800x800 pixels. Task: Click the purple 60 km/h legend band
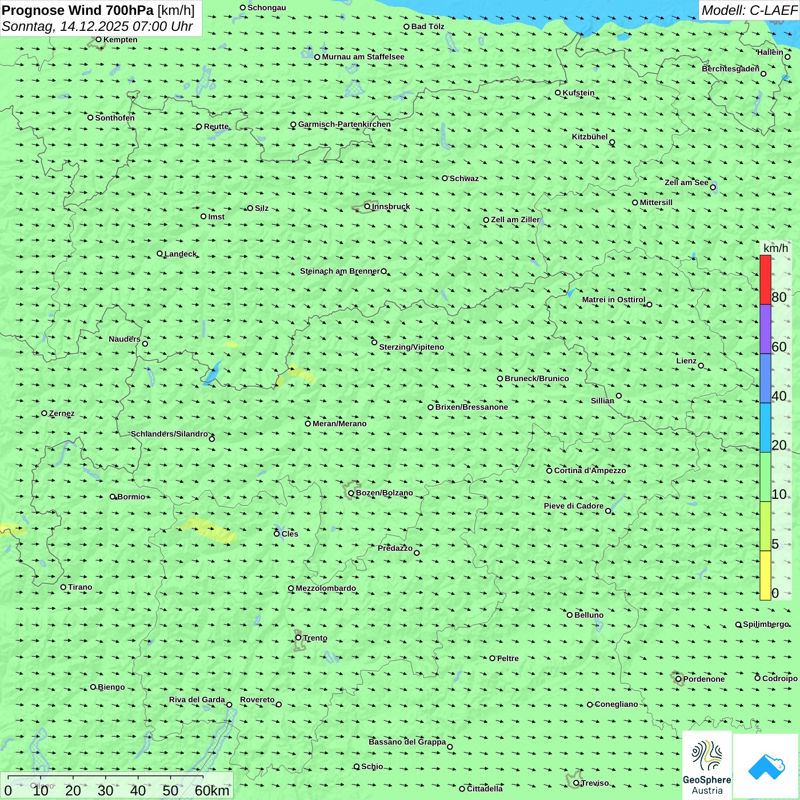[x=765, y=329]
